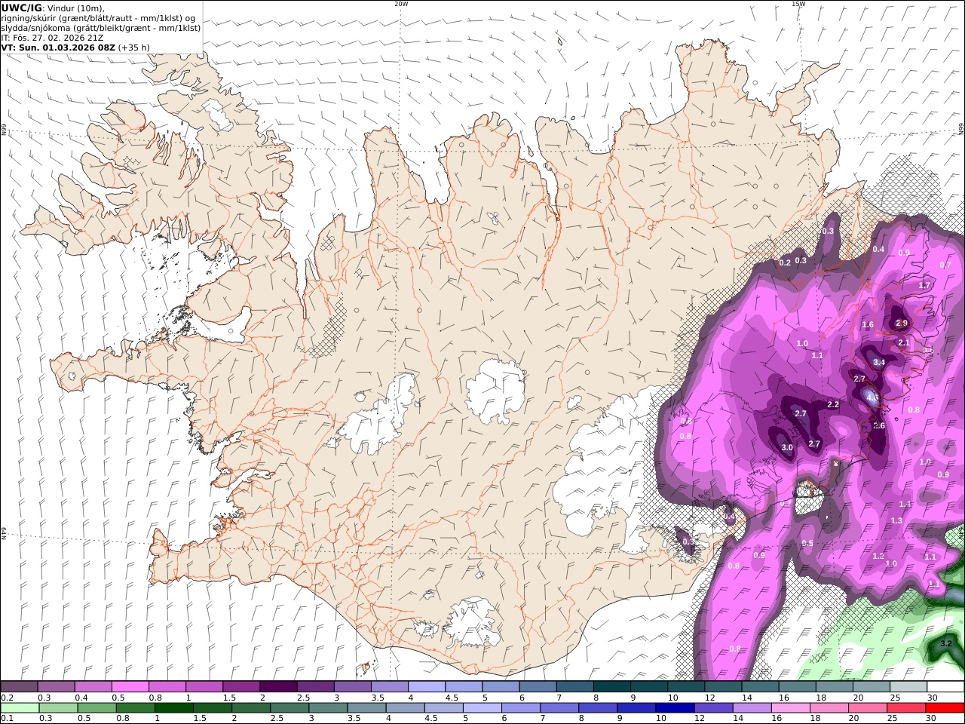
Task: Click the 2.1 snowfall value on the map
Action: tap(905, 342)
